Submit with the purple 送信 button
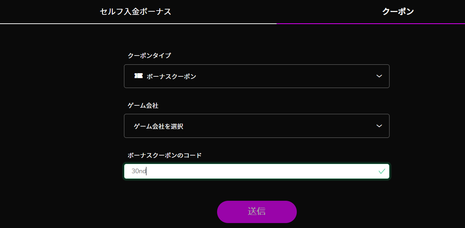Viewport: 465px width, 228px height. pyautogui.click(x=257, y=212)
